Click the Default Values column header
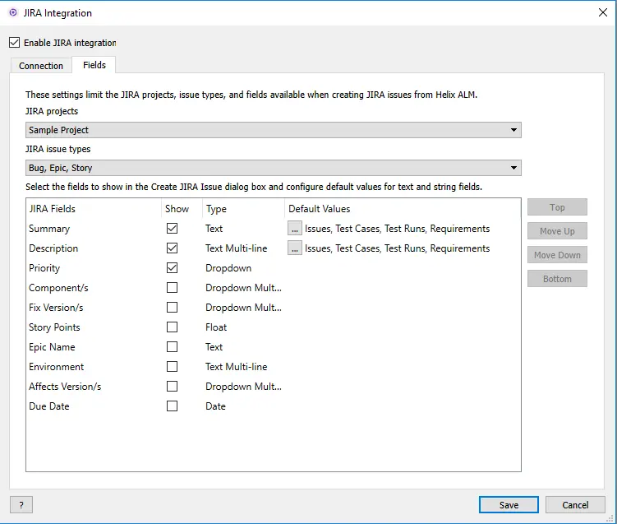The width and height of the screenshot is (617, 524). tap(403, 209)
